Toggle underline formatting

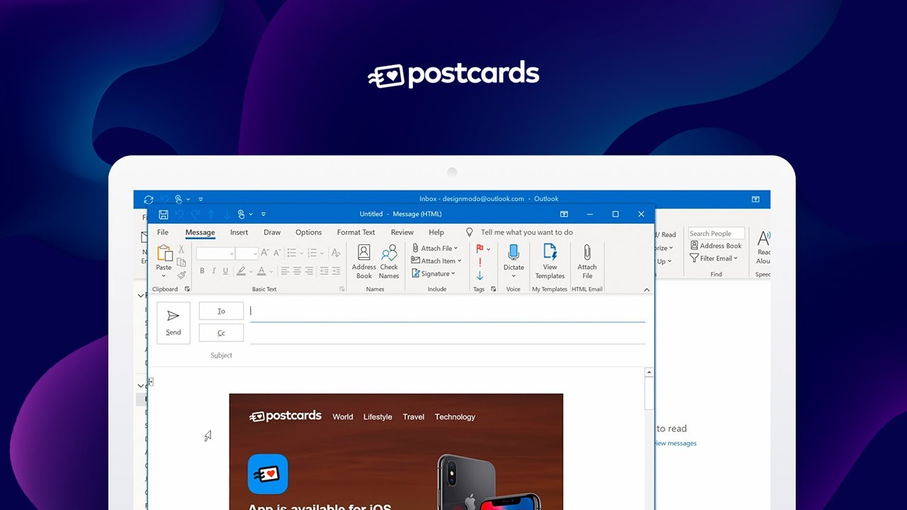(225, 271)
